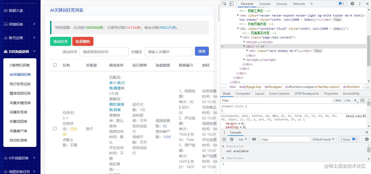
Task: Toggle the .cls element classes button
Action: coord(348,100)
